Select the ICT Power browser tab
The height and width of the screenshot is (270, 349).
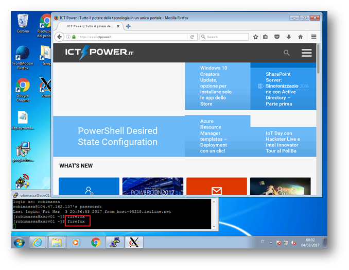click(x=90, y=26)
